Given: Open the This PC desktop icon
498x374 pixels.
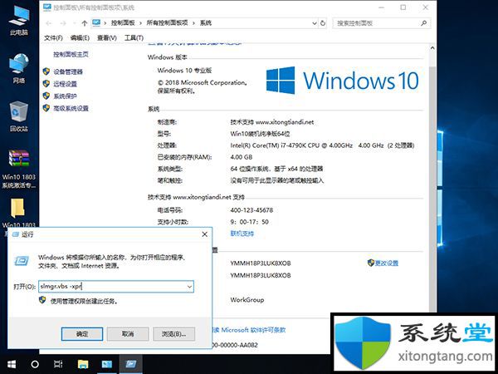Looking at the screenshot, I should click(19, 20).
